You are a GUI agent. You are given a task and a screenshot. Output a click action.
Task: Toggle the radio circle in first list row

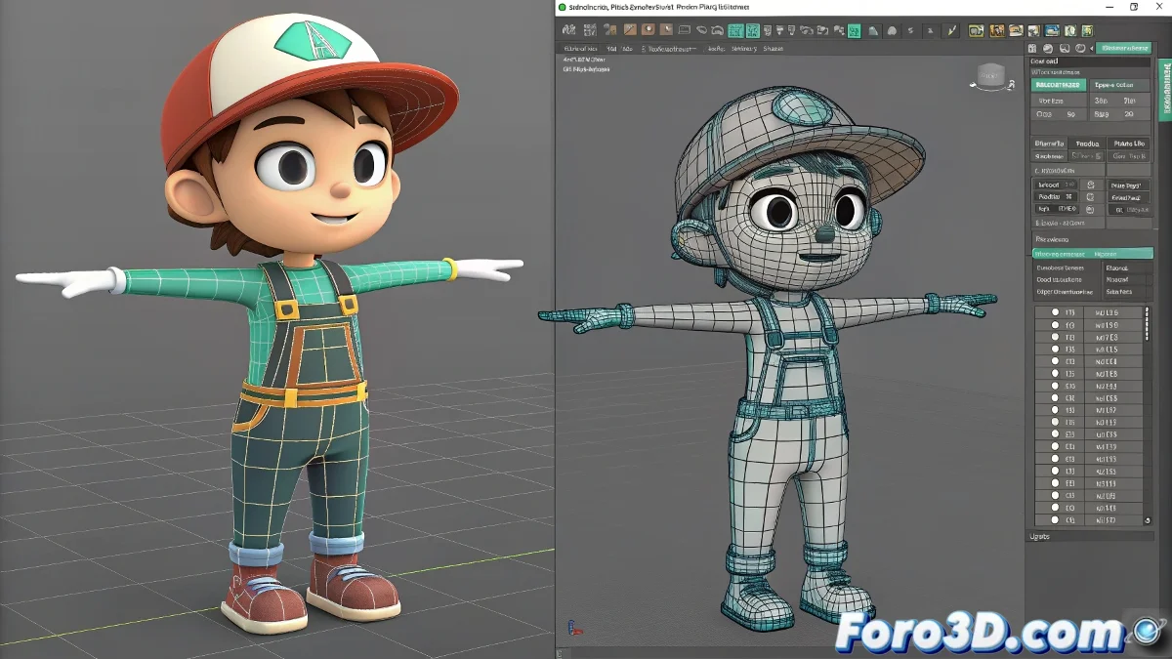coord(1055,313)
